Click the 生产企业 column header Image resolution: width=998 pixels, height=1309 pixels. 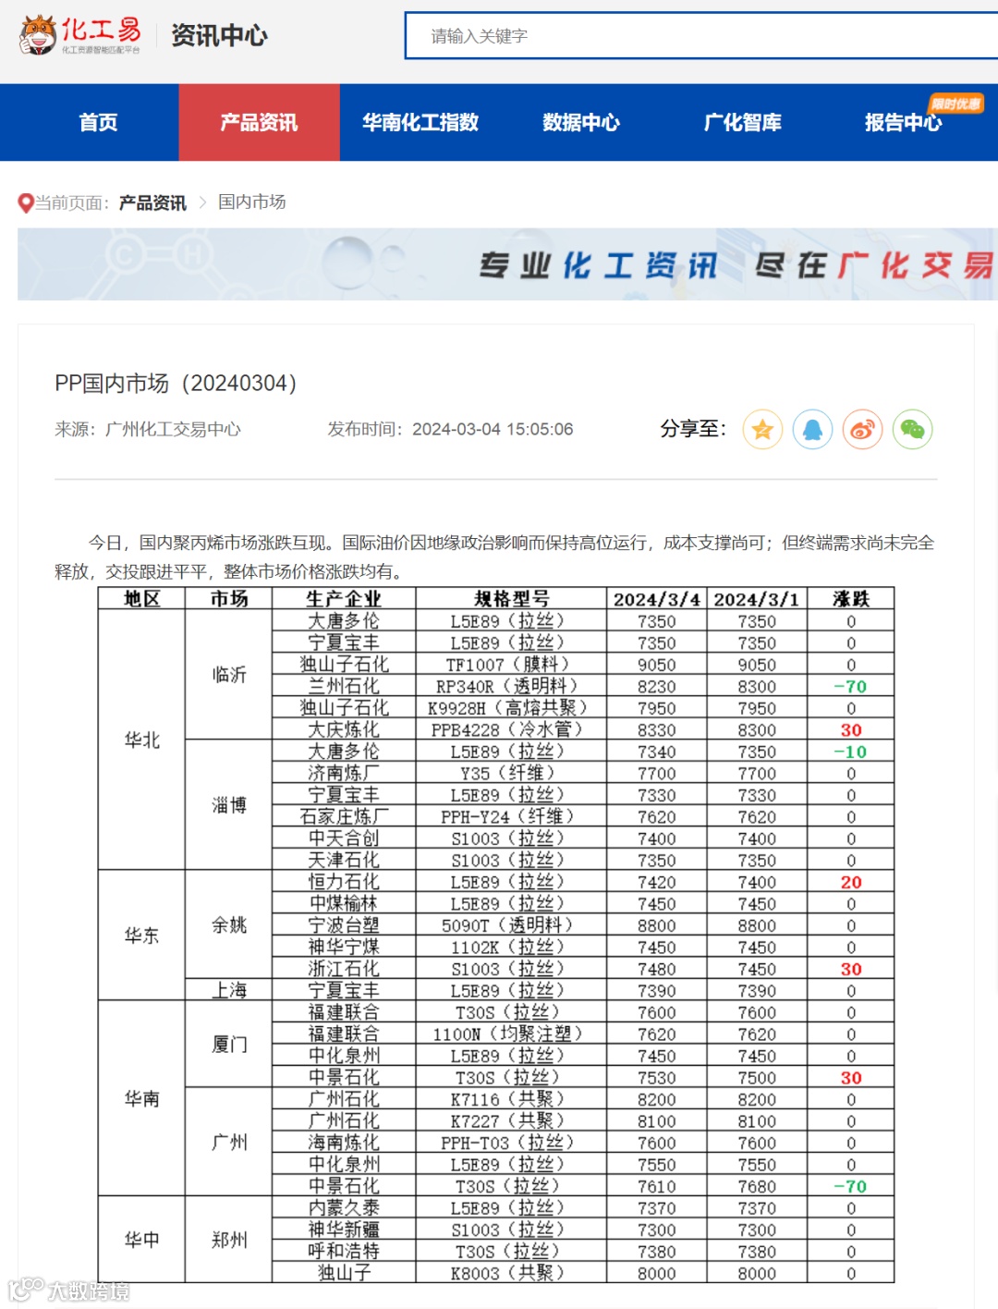(344, 598)
